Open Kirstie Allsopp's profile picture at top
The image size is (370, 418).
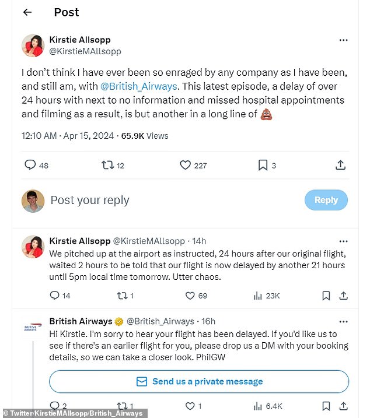coord(33,45)
